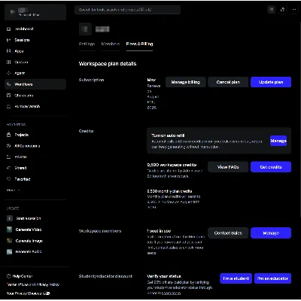Open the All Generations icon
301x301 pixels.
pos(9,146)
